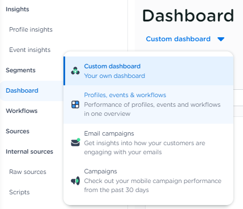Click the Email campaigns envelope icon

(75, 142)
